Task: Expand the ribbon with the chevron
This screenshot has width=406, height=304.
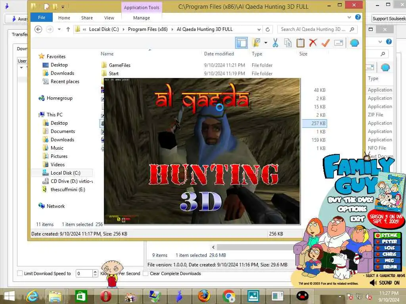Action: click(x=349, y=17)
